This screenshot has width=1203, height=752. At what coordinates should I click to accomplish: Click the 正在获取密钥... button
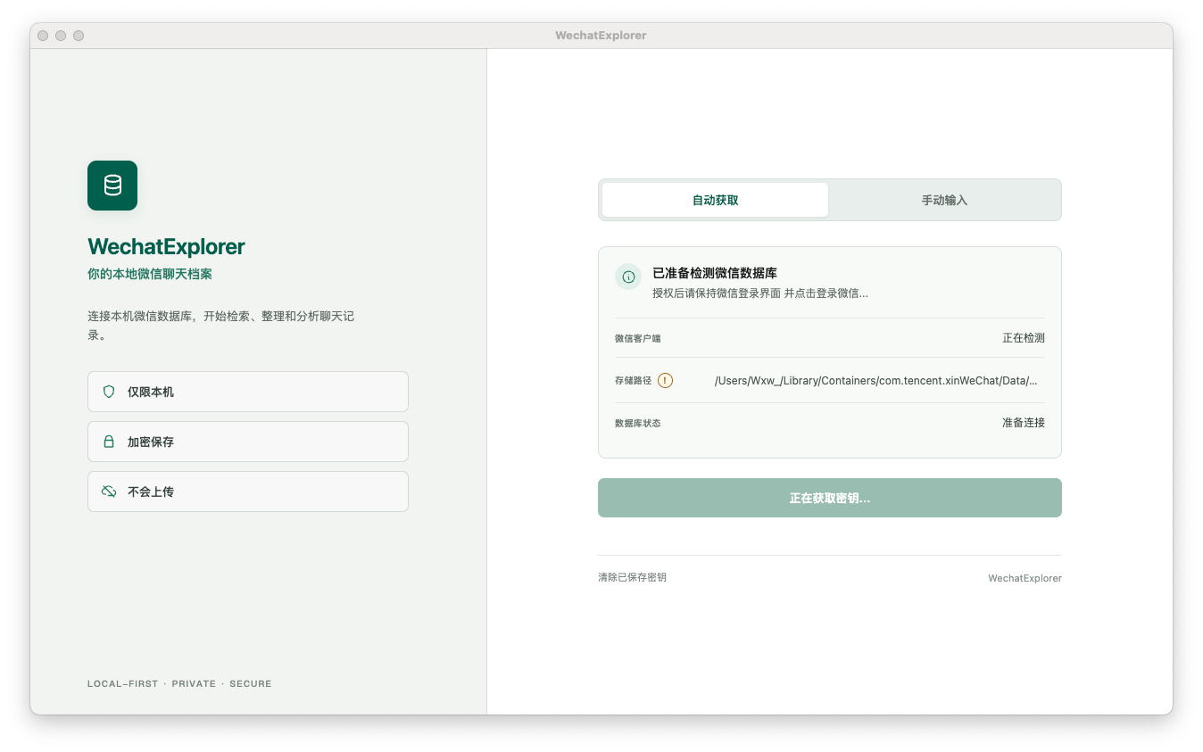click(x=830, y=498)
